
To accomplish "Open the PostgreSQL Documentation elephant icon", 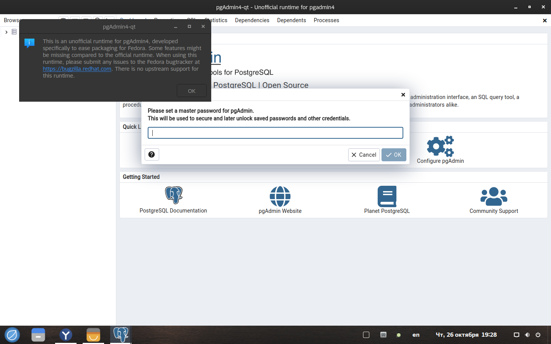I will pos(174,195).
